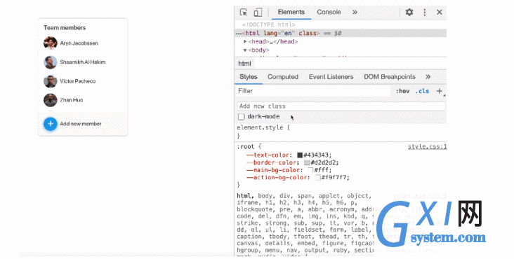This screenshot has height=259, width=514.
Task: Activate the inspect element picker icon
Action: pos(244,12)
